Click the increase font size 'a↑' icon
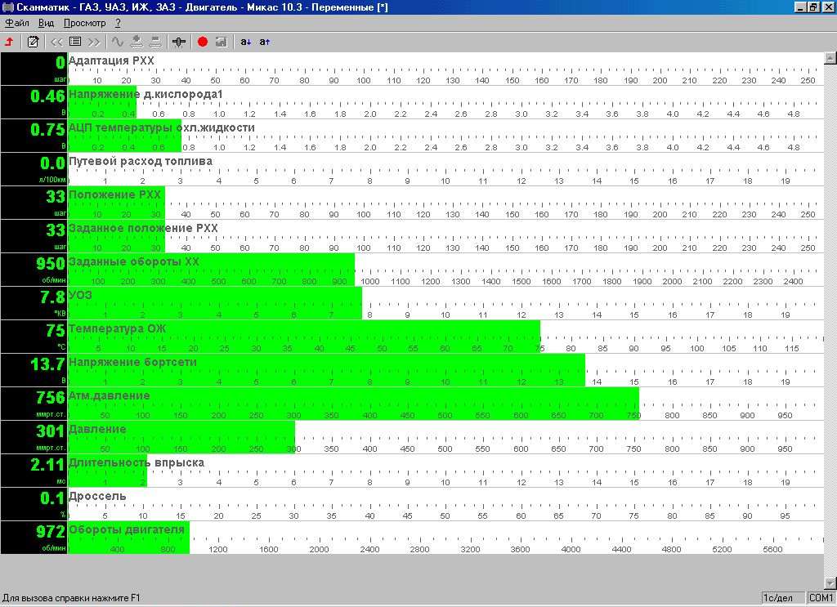Viewport: 837px width, 607px height. tap(264, 42)
